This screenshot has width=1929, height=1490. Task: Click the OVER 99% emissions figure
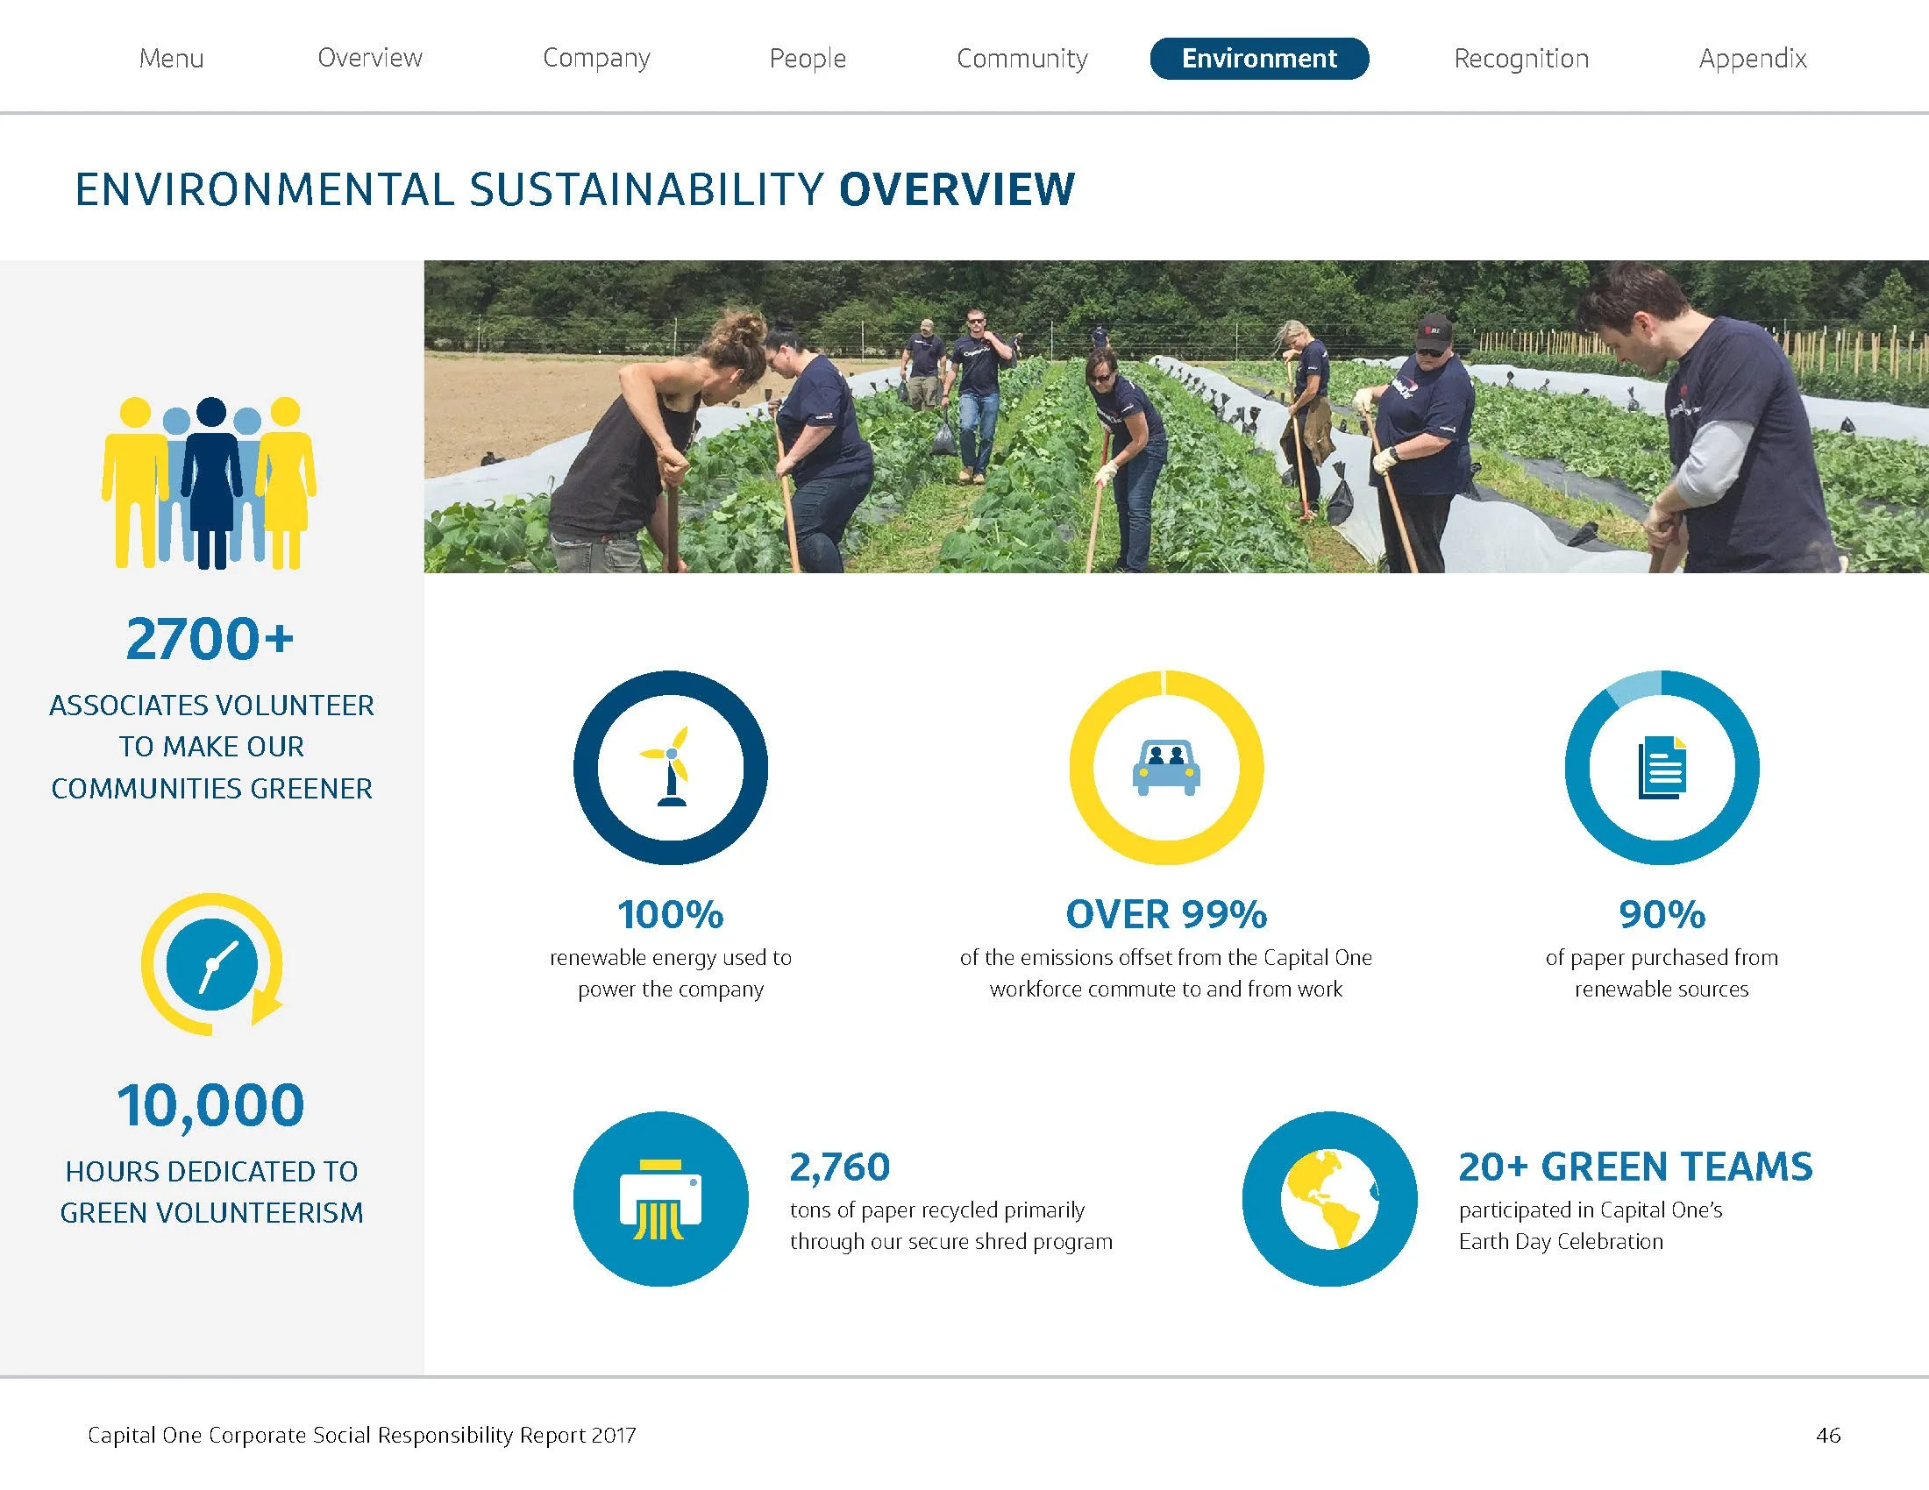coord(1166,914)
